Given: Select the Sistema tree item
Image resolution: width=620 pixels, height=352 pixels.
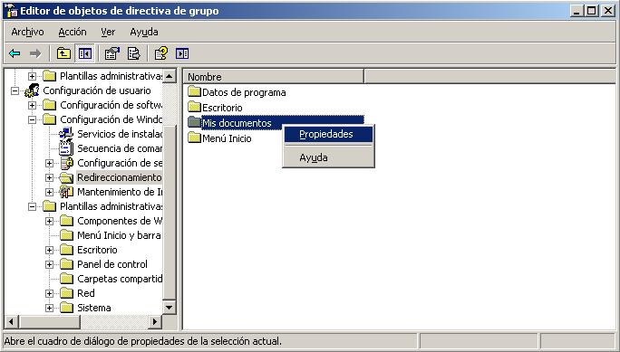Looking at the screenshot, I should point(94,308).
